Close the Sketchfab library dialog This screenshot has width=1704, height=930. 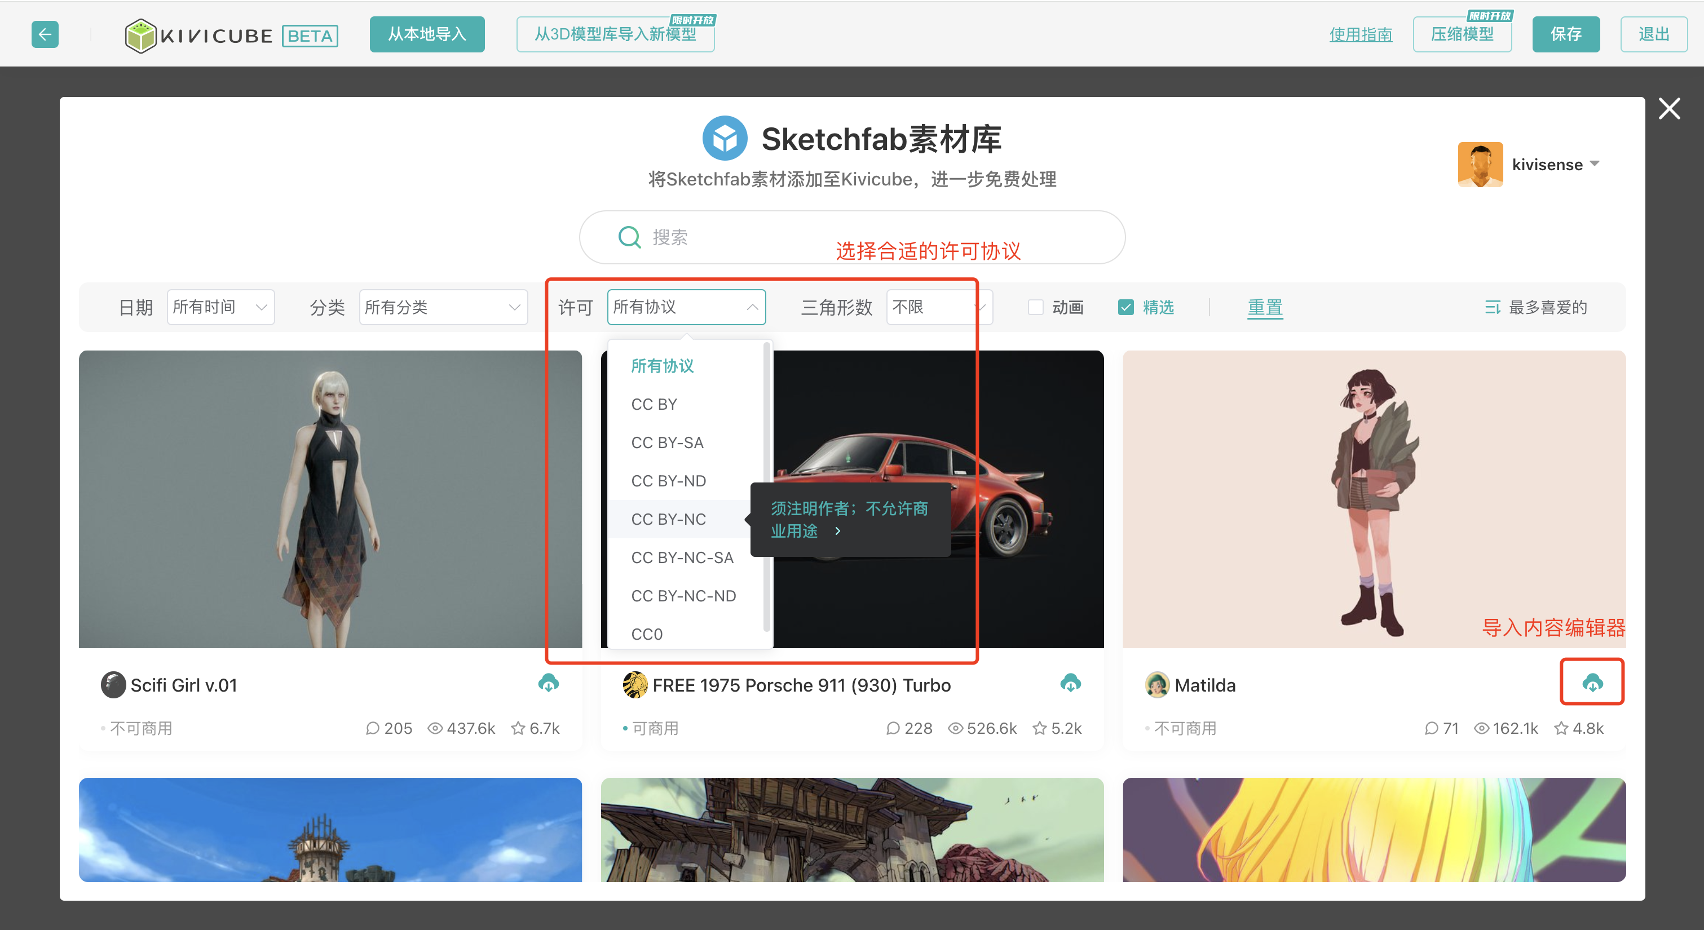1668,108
